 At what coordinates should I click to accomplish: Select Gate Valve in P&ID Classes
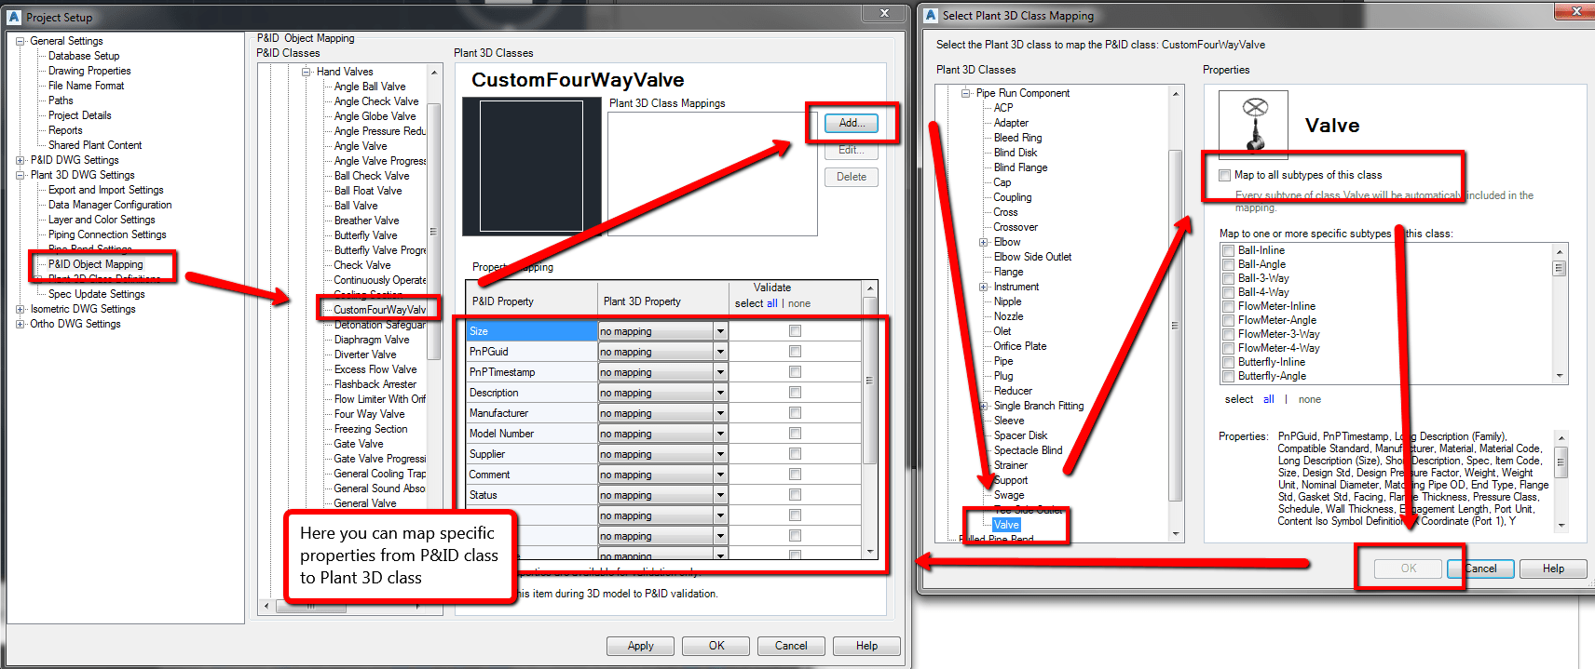359,444
